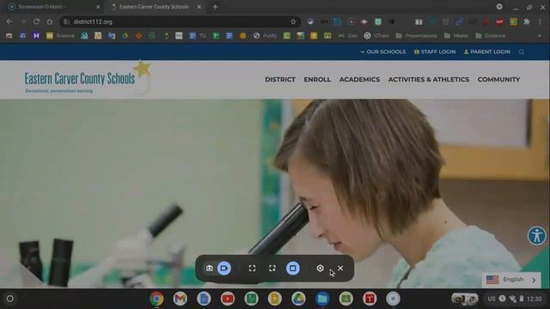Open the Staff Login link

click(435, 51)
